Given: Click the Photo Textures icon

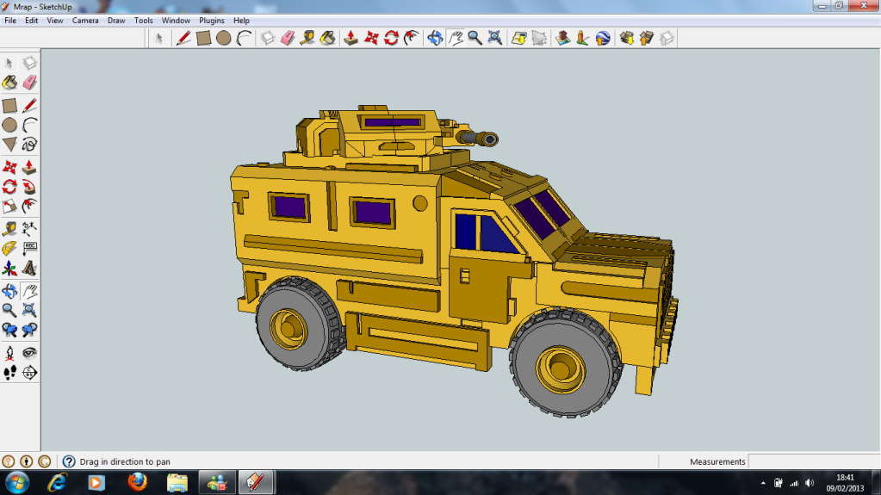Looking at the screenshot, I should coord(583,38).
